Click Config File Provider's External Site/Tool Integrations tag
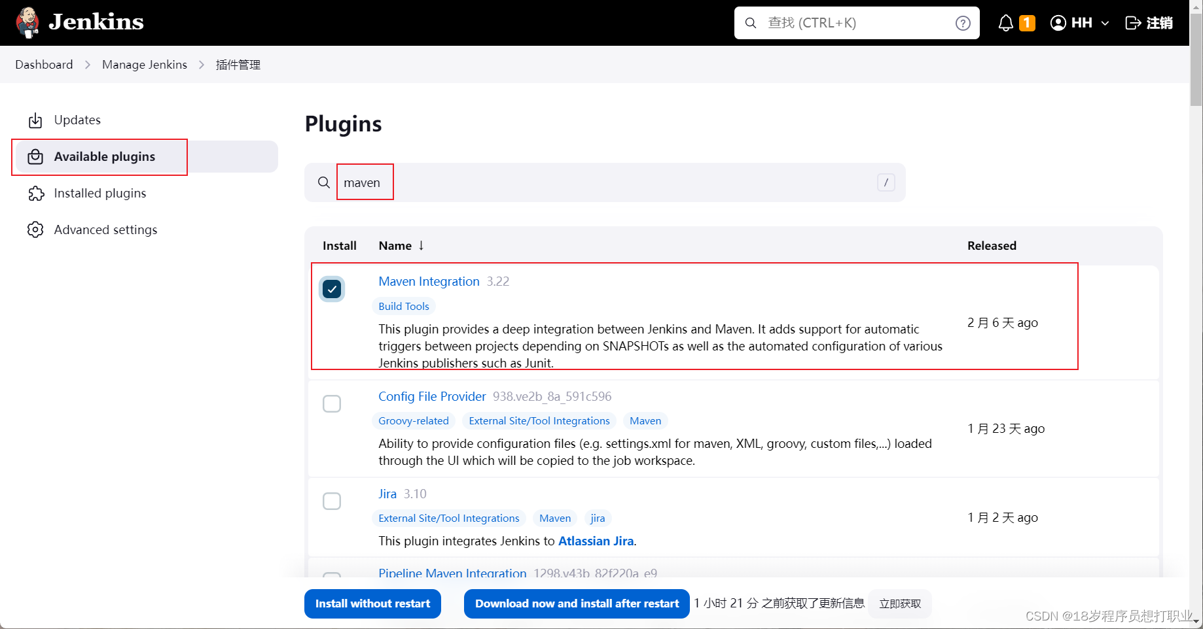Image resolution: width=1203 pixels, height=629 pixels. [539, 420]
